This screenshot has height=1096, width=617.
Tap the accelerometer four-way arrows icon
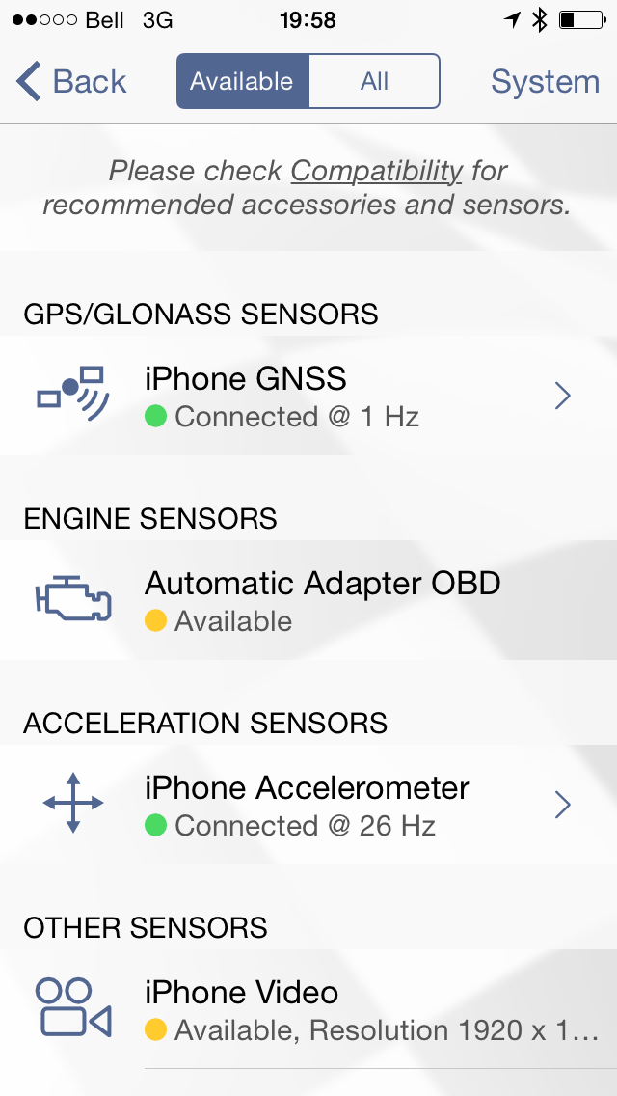(73, 803)
